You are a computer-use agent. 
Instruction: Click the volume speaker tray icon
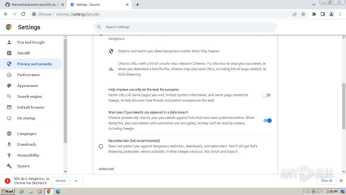point(307,191)
